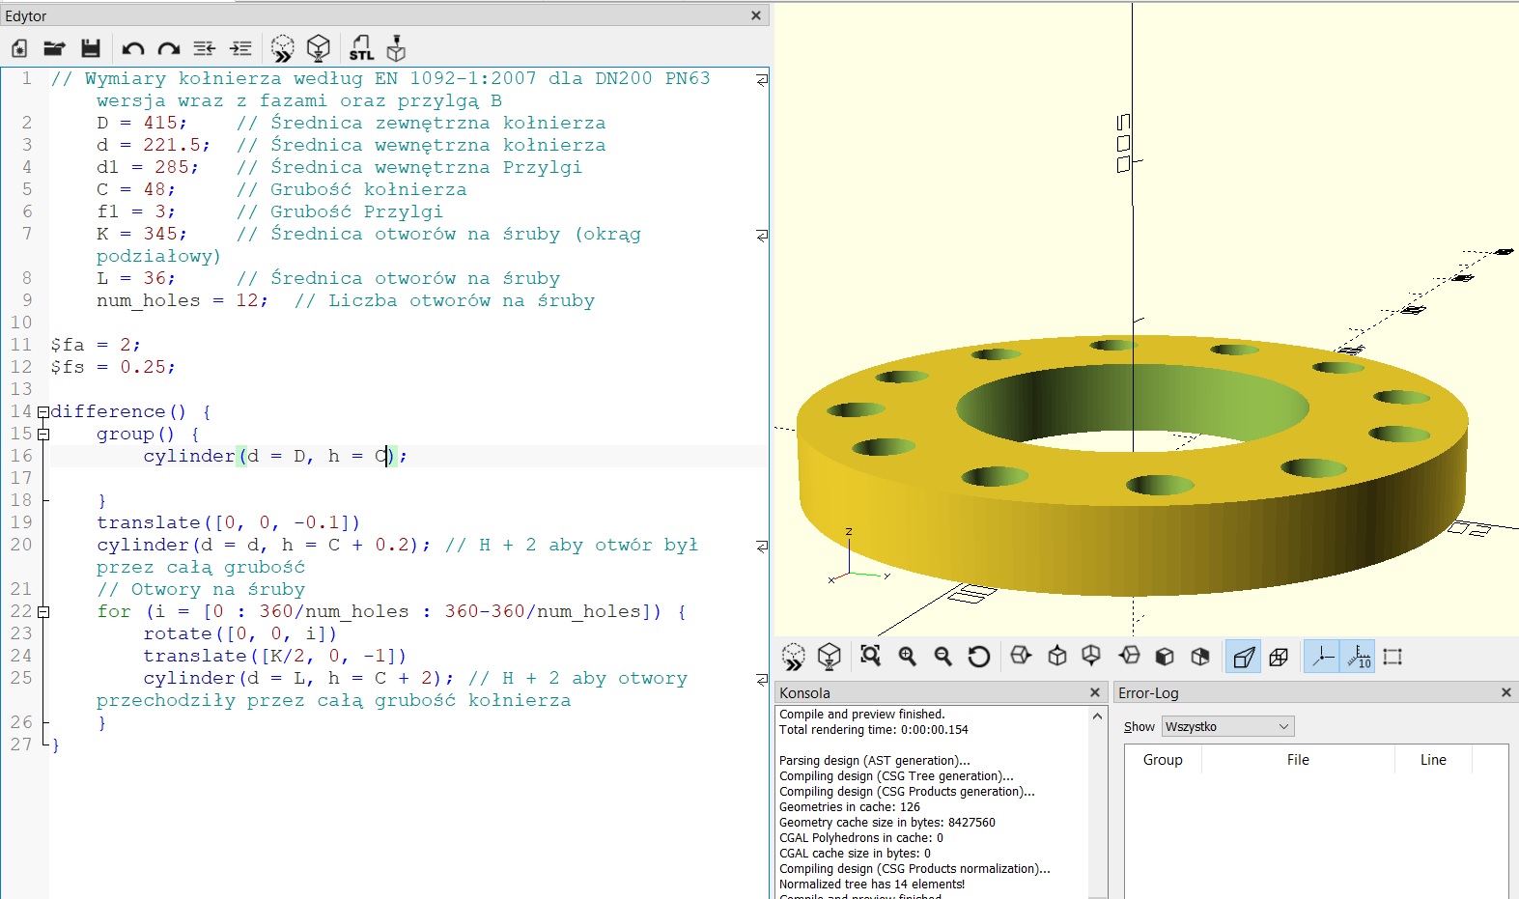Close the Konsola panel
Viewport: 1519px width, 899px height.
(x=1095, y=692)
